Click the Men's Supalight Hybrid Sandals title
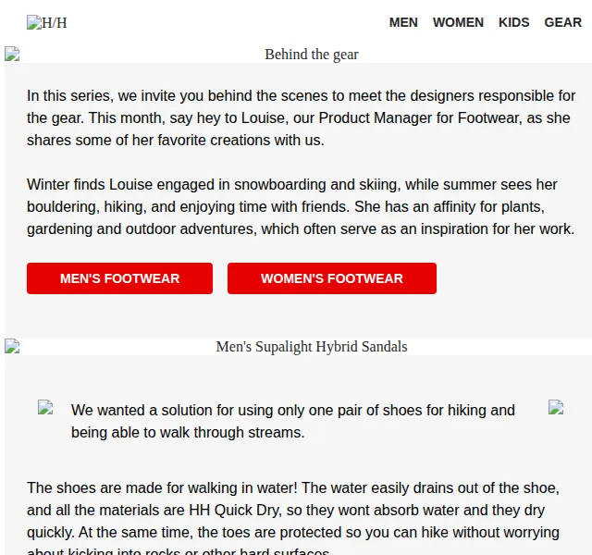The image size is (592, 555). (312, 347)
